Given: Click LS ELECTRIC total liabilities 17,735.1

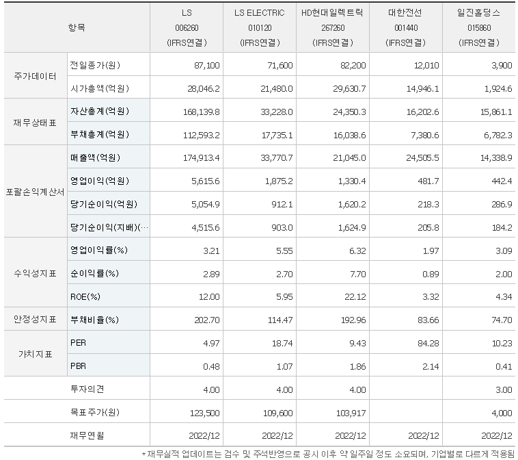Looking at the screenshot, I should tap(277, 135).
